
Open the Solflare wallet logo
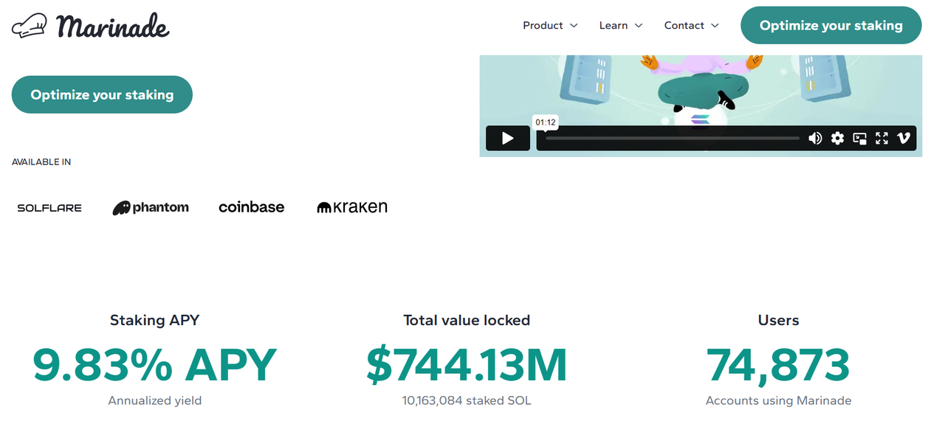tap(49, 208)
